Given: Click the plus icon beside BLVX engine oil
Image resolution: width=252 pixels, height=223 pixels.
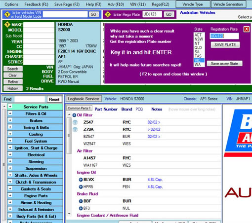Looking at the screenshot, I should point(81,180).
